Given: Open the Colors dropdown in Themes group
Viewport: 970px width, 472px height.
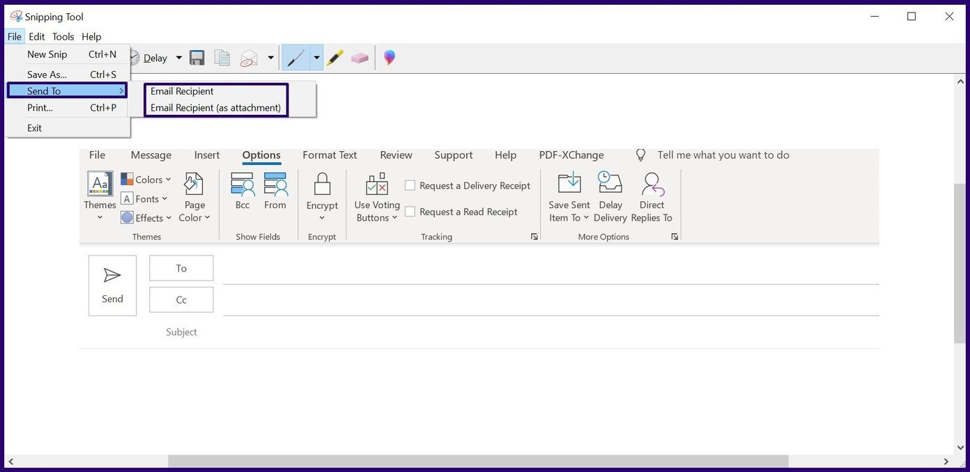Looking at the screenshot, I should 146,180.
